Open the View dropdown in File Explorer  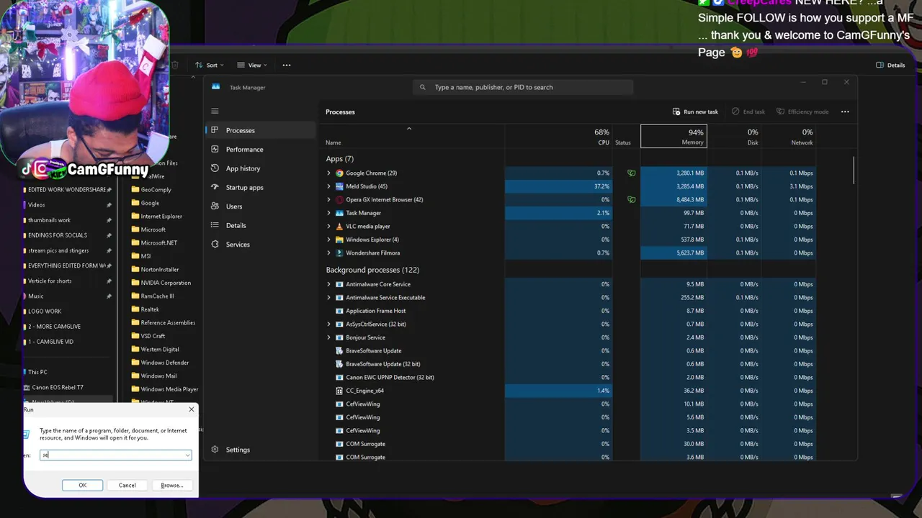pos(252,65)
